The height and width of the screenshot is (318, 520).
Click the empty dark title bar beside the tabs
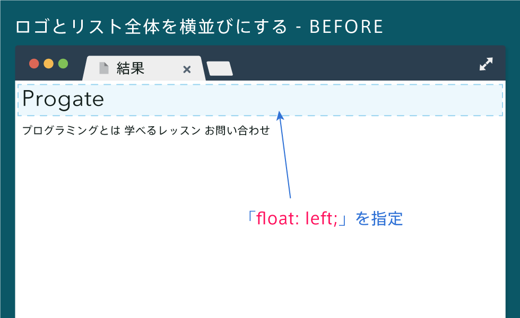coord(355,64)
